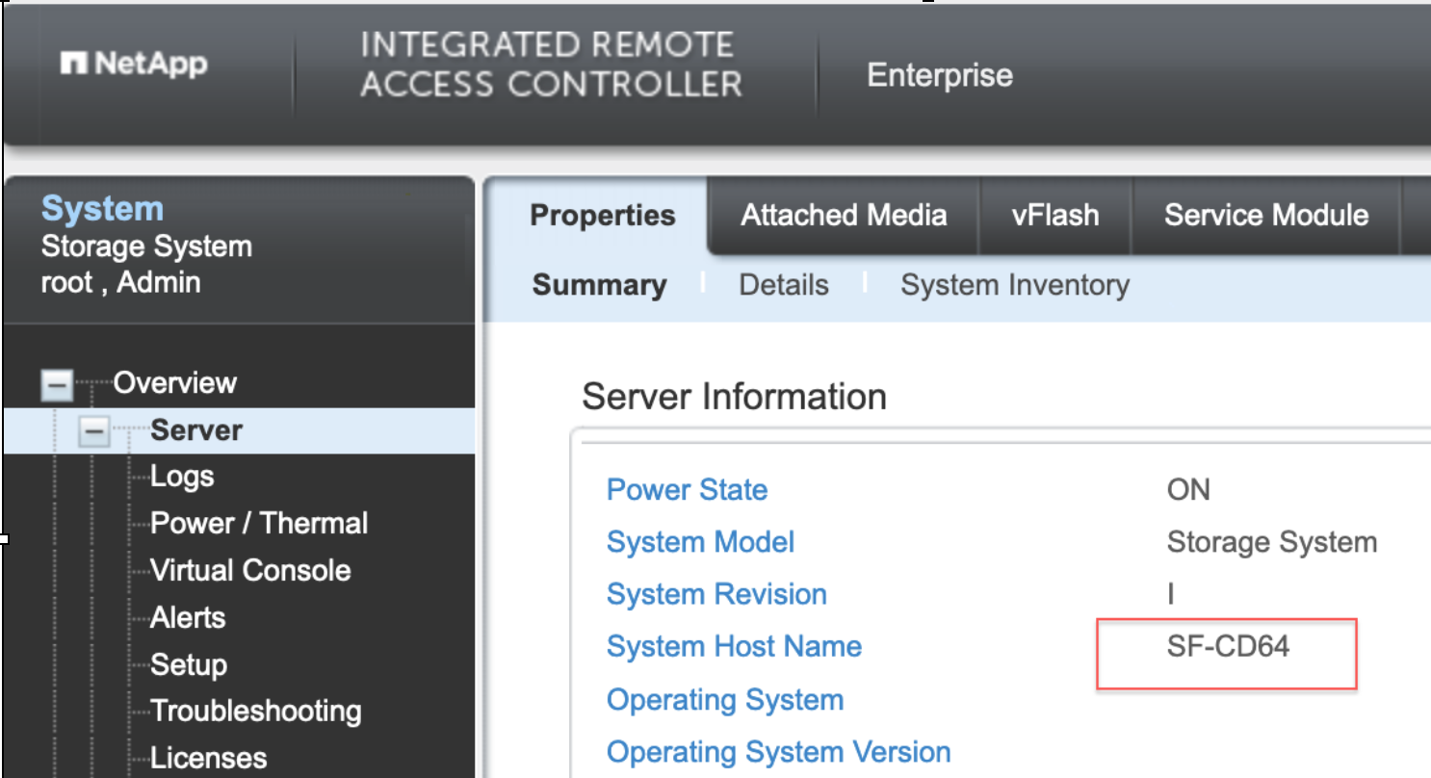
Task: Collapse the Server tree node
Action: coord(93,431)
